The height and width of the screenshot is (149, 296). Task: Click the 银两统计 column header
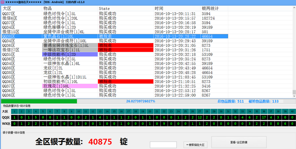coord(214,8)
